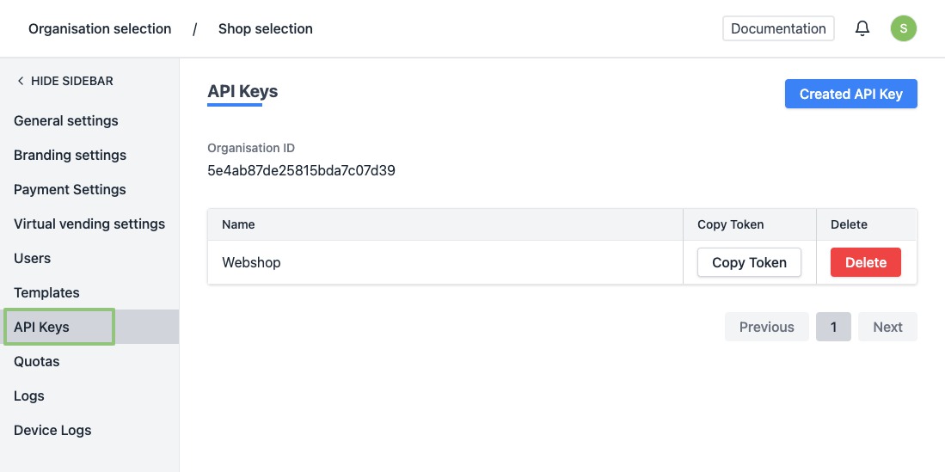The image size is (945, 472).
Task: View Logs from sidebar
Action: (29, 395)
